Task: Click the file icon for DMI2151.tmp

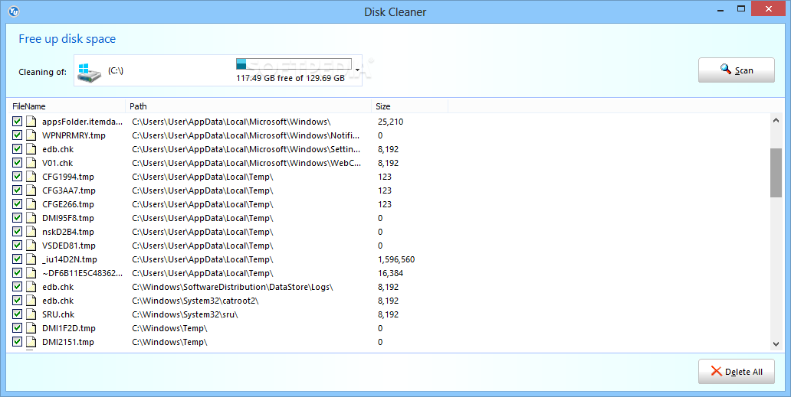Action: pyautogui.click(x=31, y=342)
